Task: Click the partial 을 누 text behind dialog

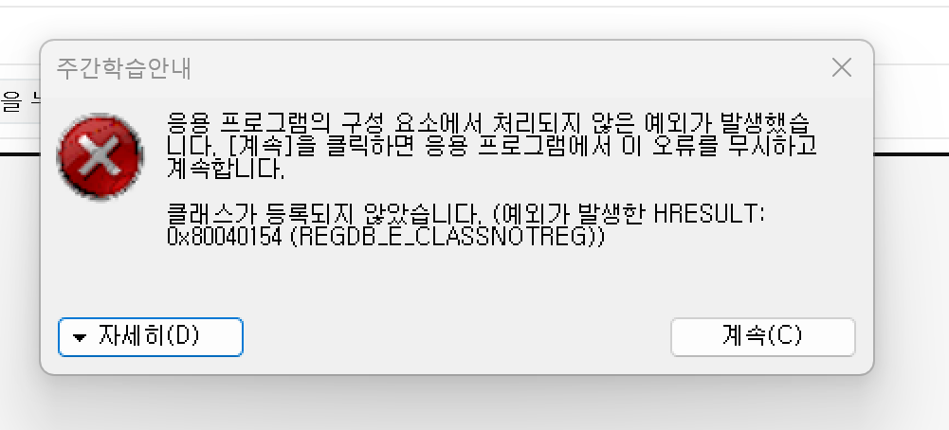Action: tap(20, 101)
